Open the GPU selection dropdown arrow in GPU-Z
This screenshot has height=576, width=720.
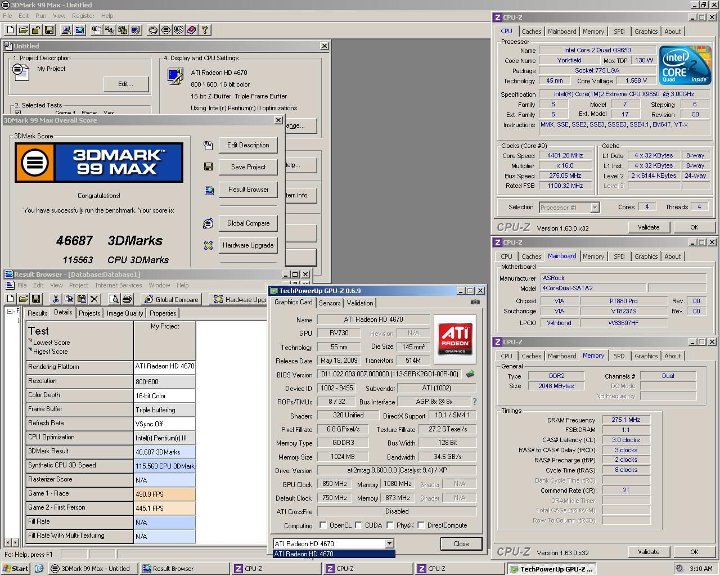point(389,544)
